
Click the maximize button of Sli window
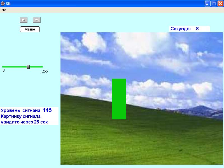214,4
